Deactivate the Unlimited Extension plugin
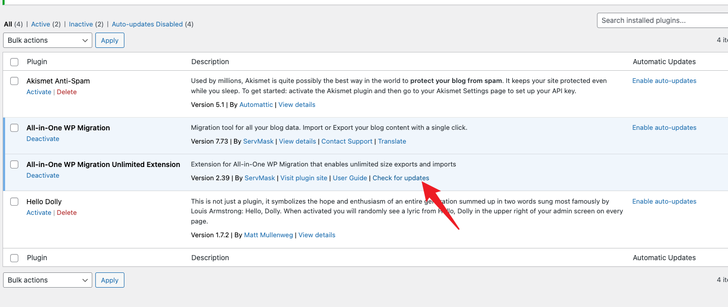Image resolution: width=728 pixels, height=307 pixels. [x=43, y=176]
